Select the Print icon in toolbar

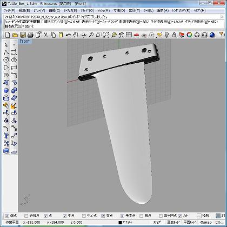tap(30, 35)
